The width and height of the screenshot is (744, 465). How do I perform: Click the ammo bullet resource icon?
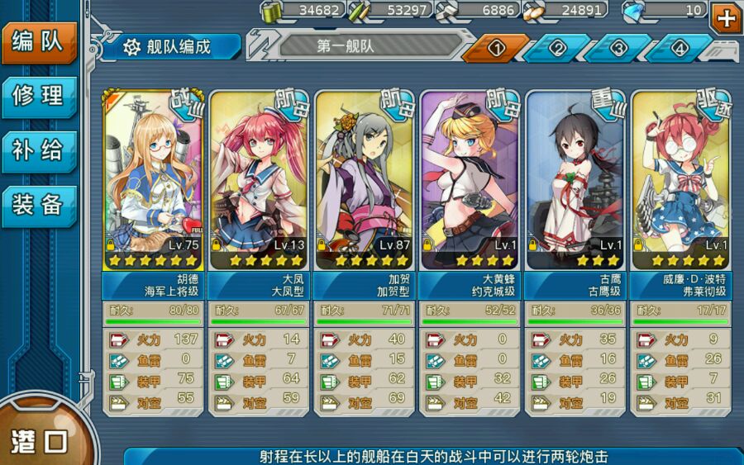point(359,12)
